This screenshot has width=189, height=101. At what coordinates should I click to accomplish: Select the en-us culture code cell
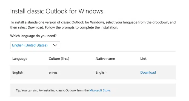click(53, 73)
